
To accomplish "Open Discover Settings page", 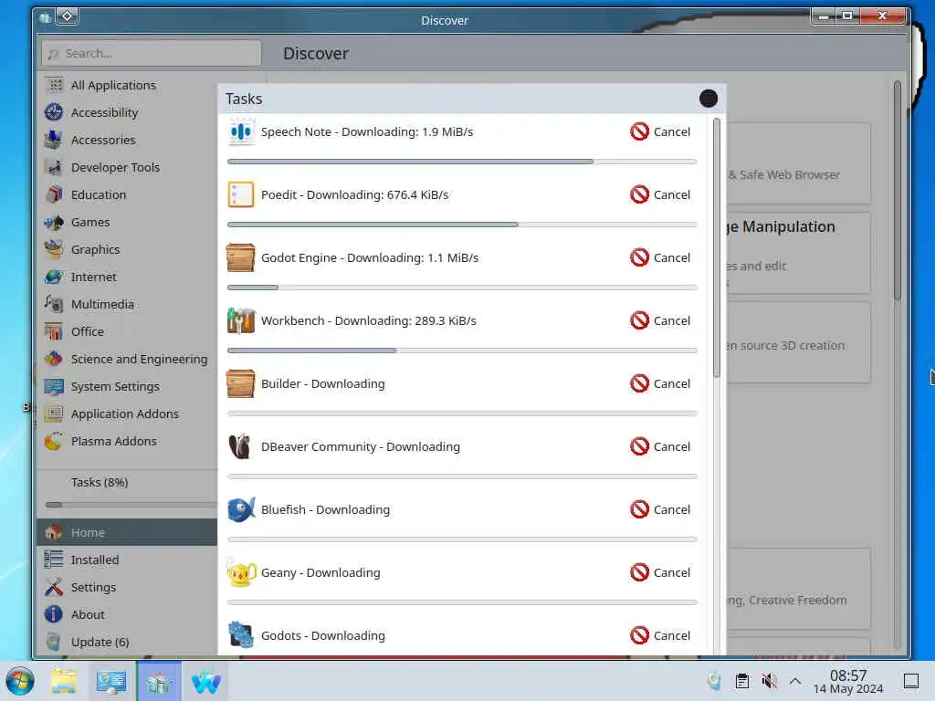I will click(x=126, y=587).
